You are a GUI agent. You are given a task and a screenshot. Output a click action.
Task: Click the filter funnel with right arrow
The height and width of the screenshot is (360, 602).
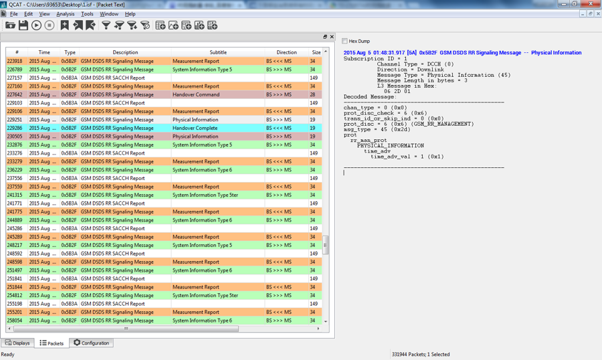pos(119,25)
